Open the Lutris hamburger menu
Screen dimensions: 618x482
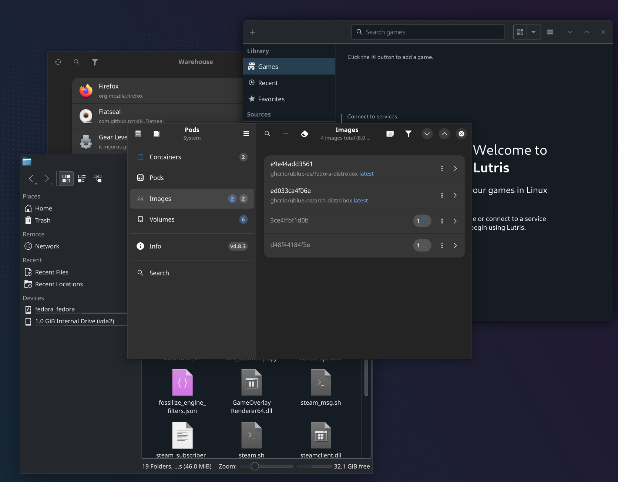550,32
